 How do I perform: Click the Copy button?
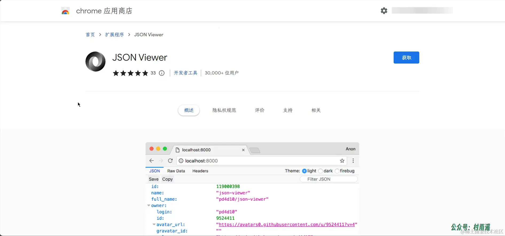167,179
